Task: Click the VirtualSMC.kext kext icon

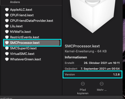Action: point(7,54)
